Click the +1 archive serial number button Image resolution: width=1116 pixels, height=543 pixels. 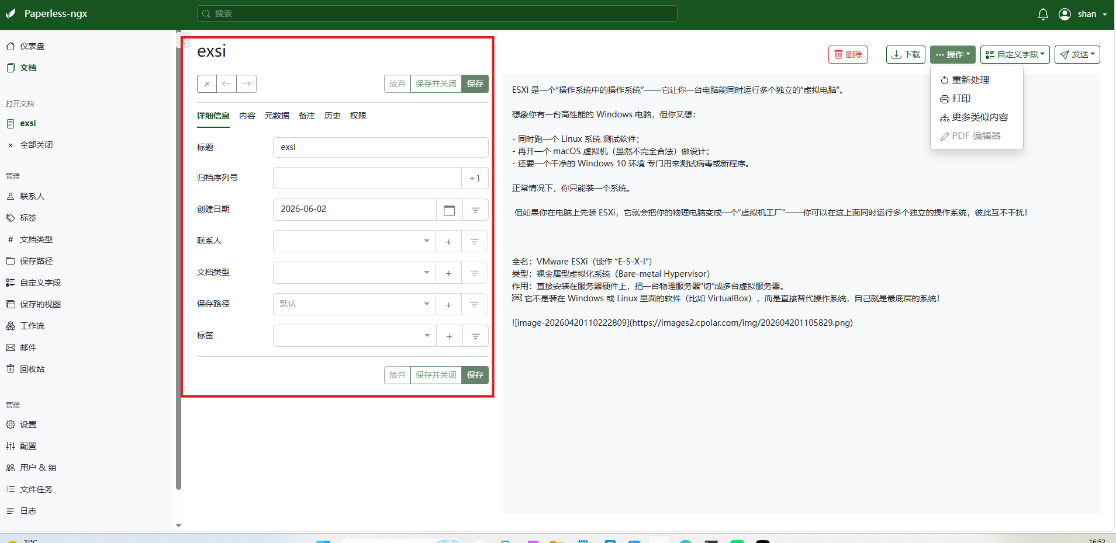pos(475,178)
